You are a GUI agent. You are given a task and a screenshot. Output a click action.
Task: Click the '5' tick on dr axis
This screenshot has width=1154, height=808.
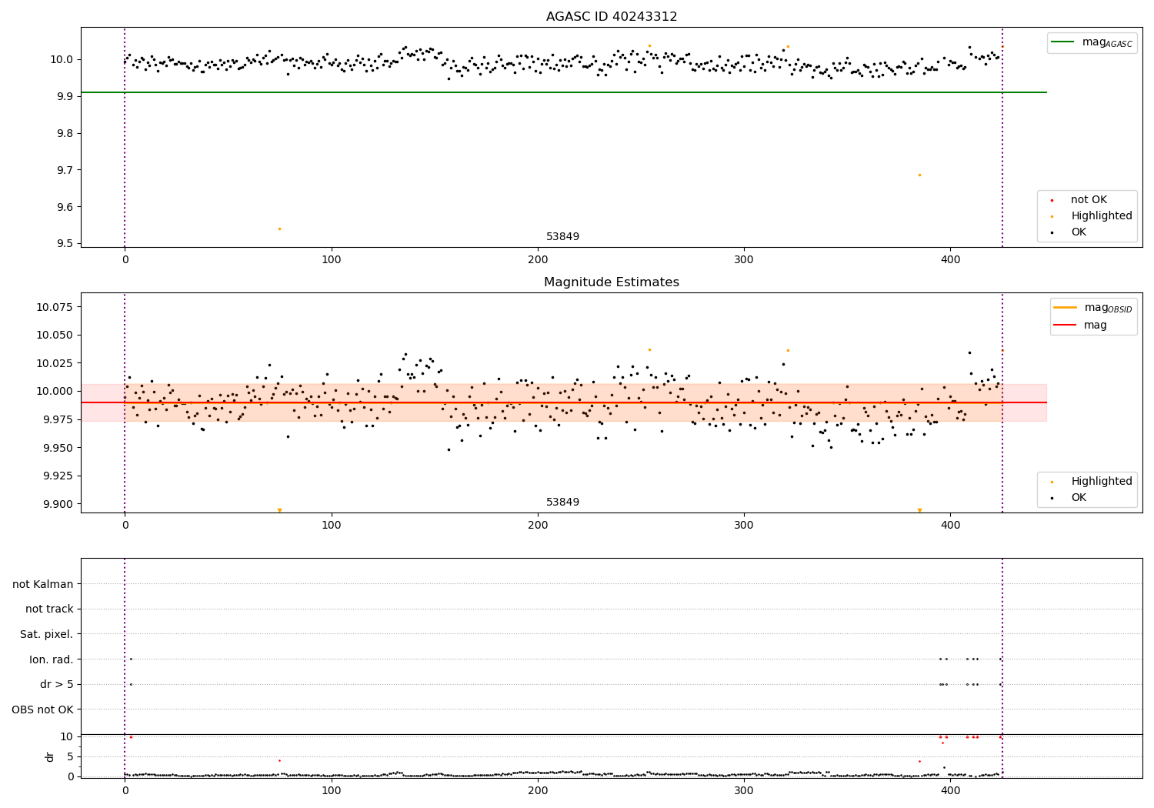[x=71, y=756]
